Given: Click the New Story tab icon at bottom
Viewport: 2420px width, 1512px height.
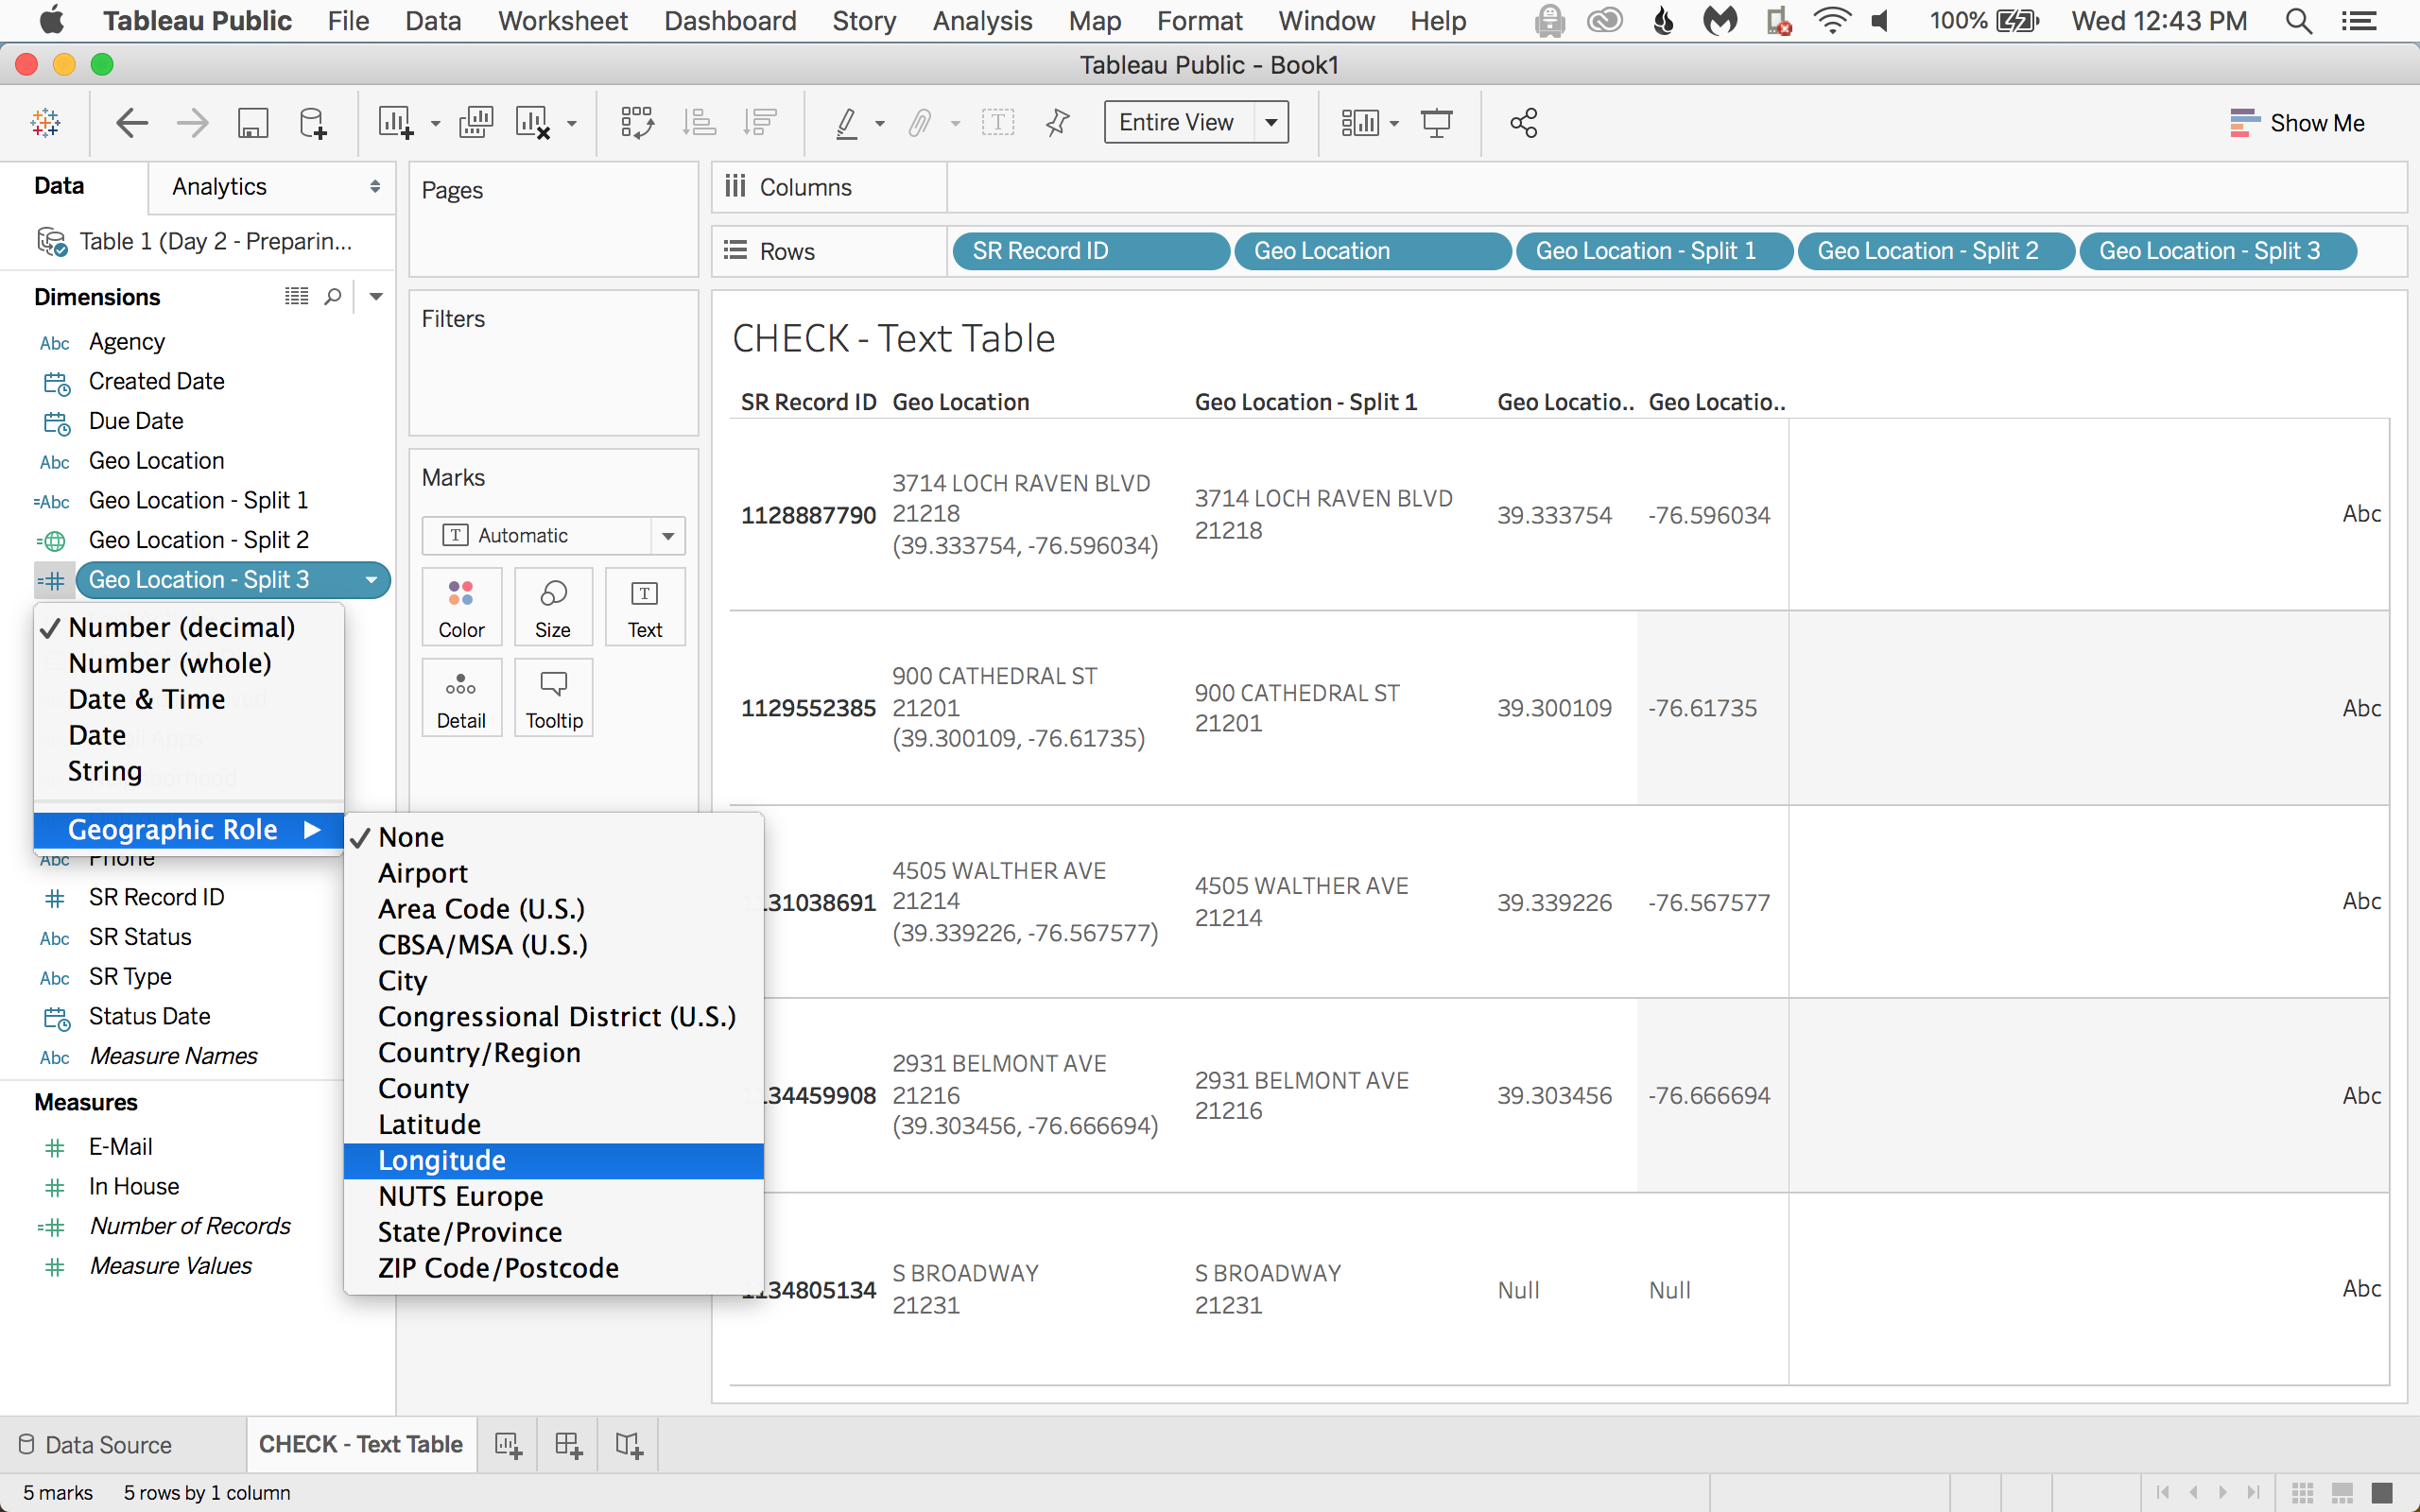Looking at the screenshot, I should (x=629, y=1444).
